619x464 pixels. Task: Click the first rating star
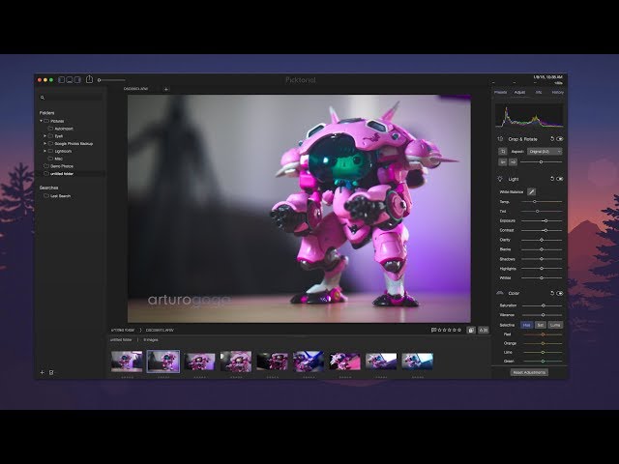coord(439,330)
